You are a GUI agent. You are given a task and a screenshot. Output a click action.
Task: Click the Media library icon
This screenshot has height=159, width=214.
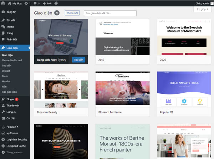3,27
